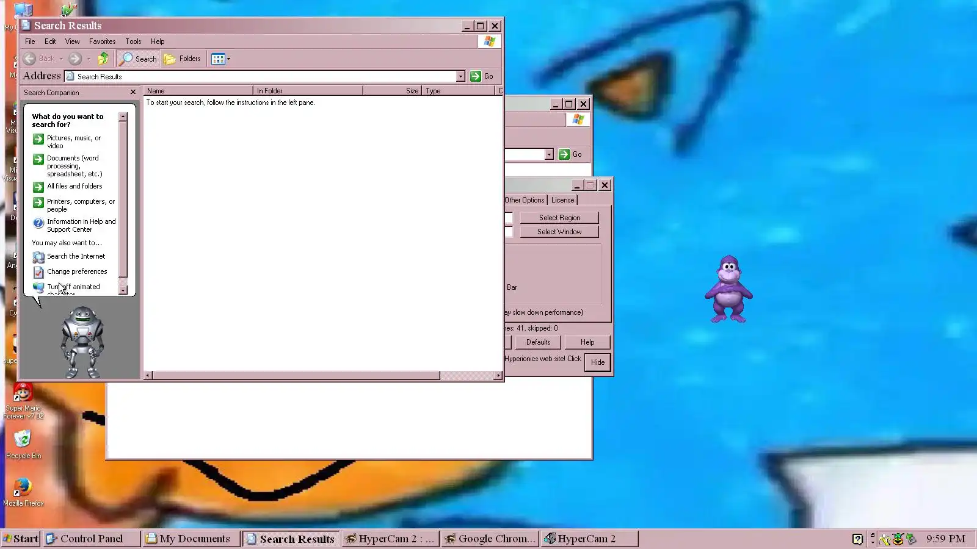
Task: Click the results horizontal scrollbar right arrow
Action: tap(498, 376)
